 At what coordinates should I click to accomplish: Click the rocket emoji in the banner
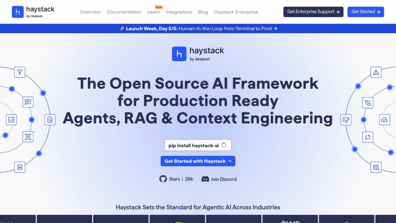[122, 28]
